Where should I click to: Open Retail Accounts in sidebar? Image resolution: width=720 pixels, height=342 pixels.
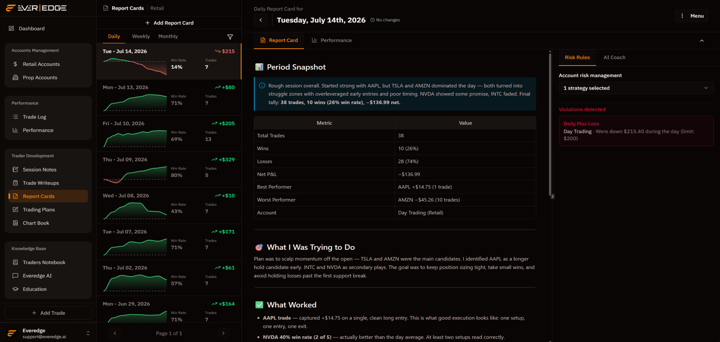[x=48, y=64]
